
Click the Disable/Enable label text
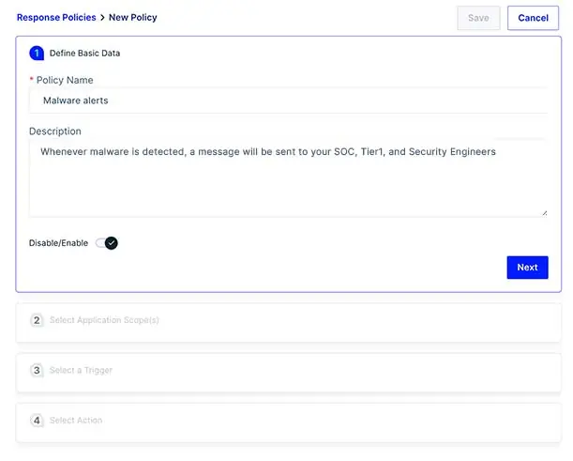pos(58,243)
